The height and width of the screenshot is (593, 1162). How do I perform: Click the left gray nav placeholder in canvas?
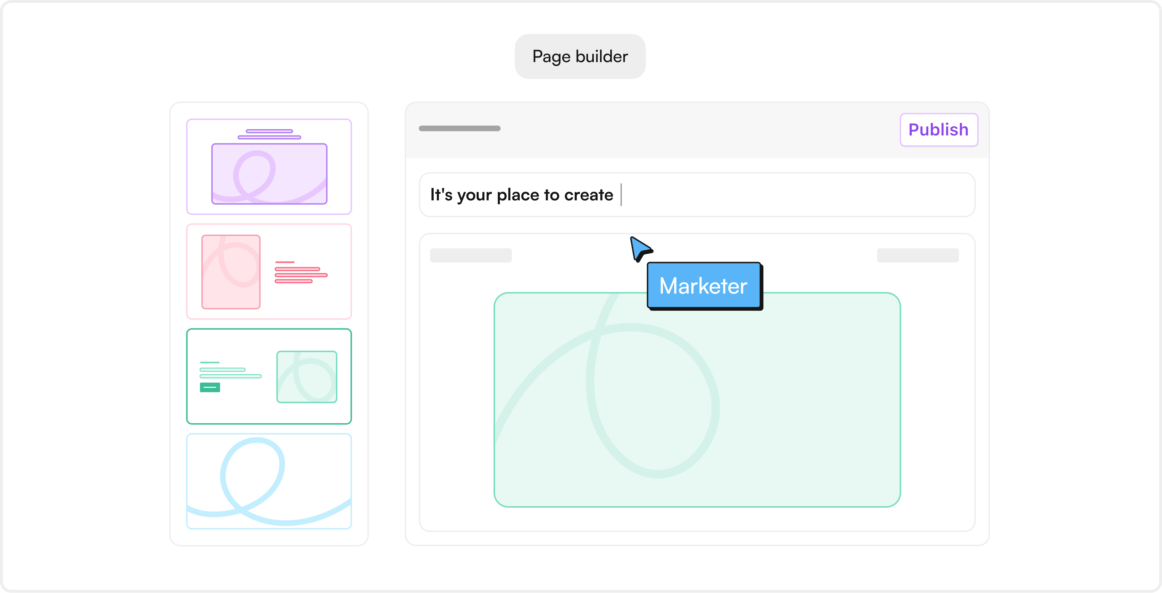point(471,255)
